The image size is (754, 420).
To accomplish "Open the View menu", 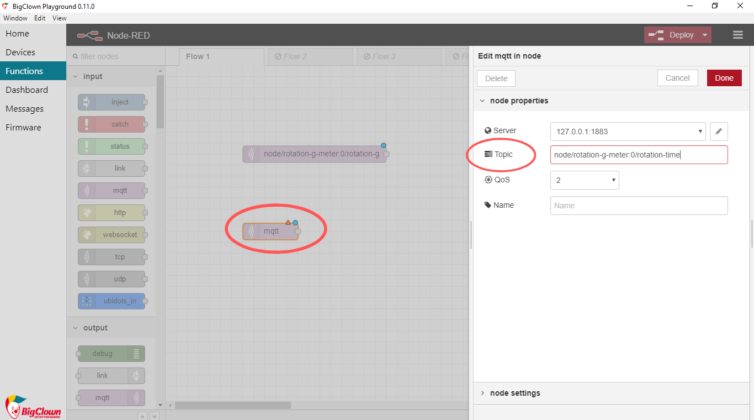I will click(60, 18).
